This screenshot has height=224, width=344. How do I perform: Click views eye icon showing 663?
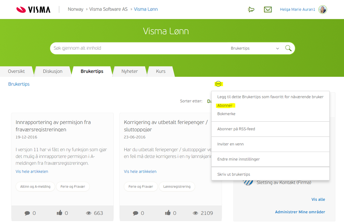pos(88,213)
